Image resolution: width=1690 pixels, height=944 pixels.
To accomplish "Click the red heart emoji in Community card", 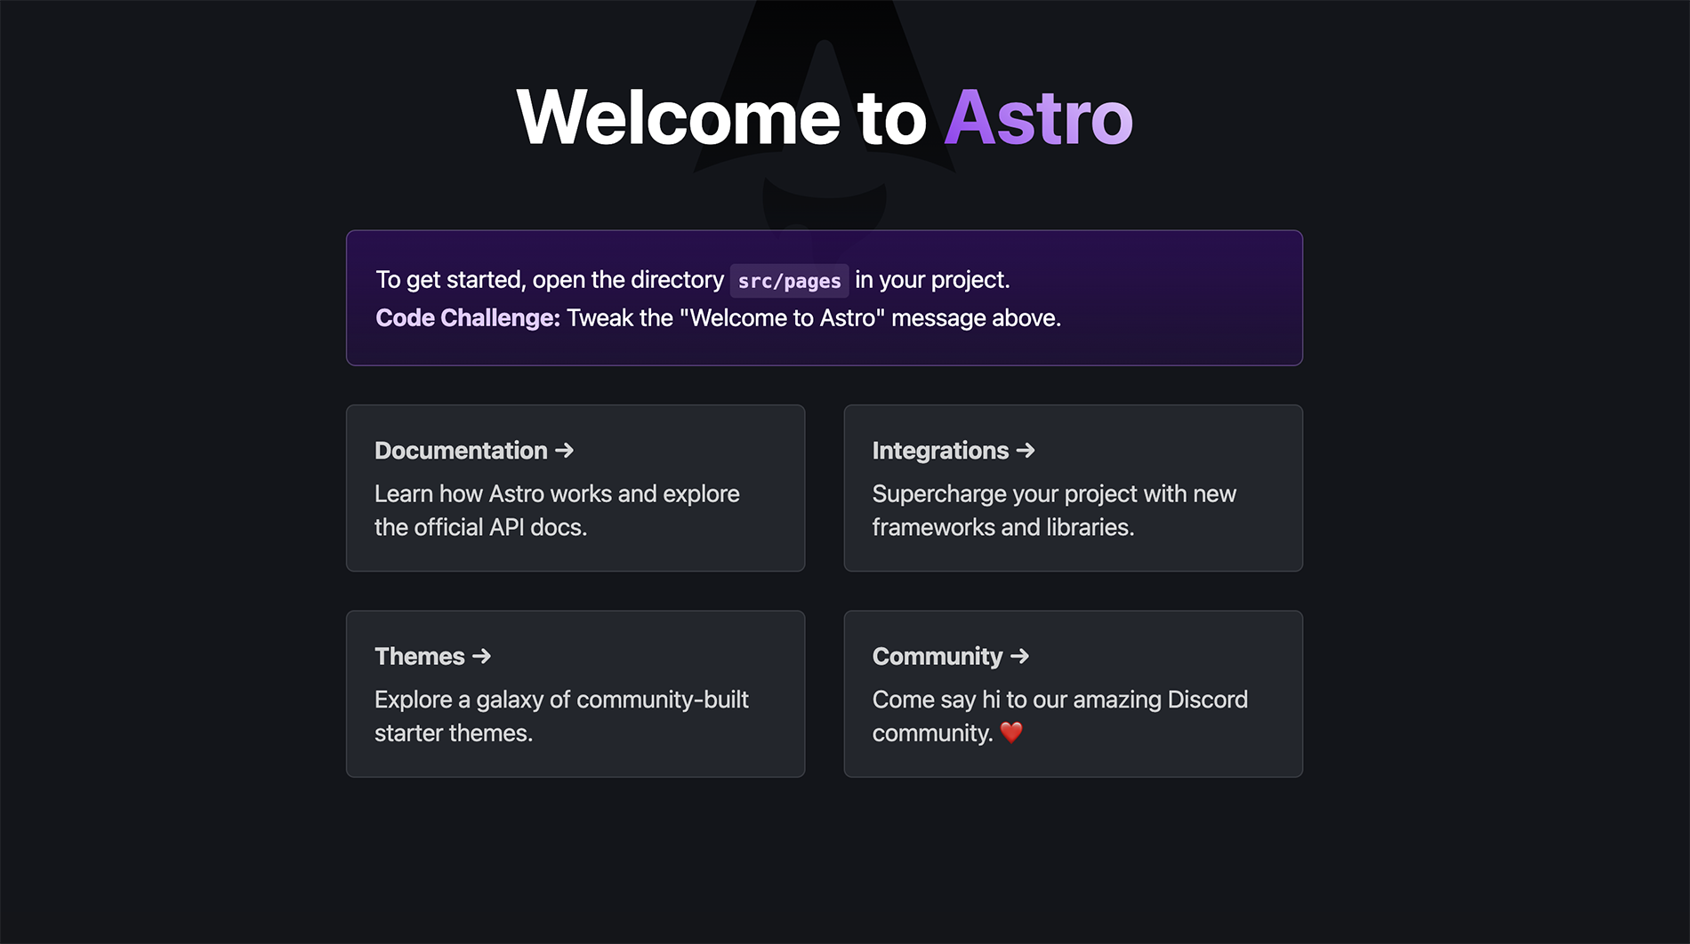I will (x=1012, y=733).
